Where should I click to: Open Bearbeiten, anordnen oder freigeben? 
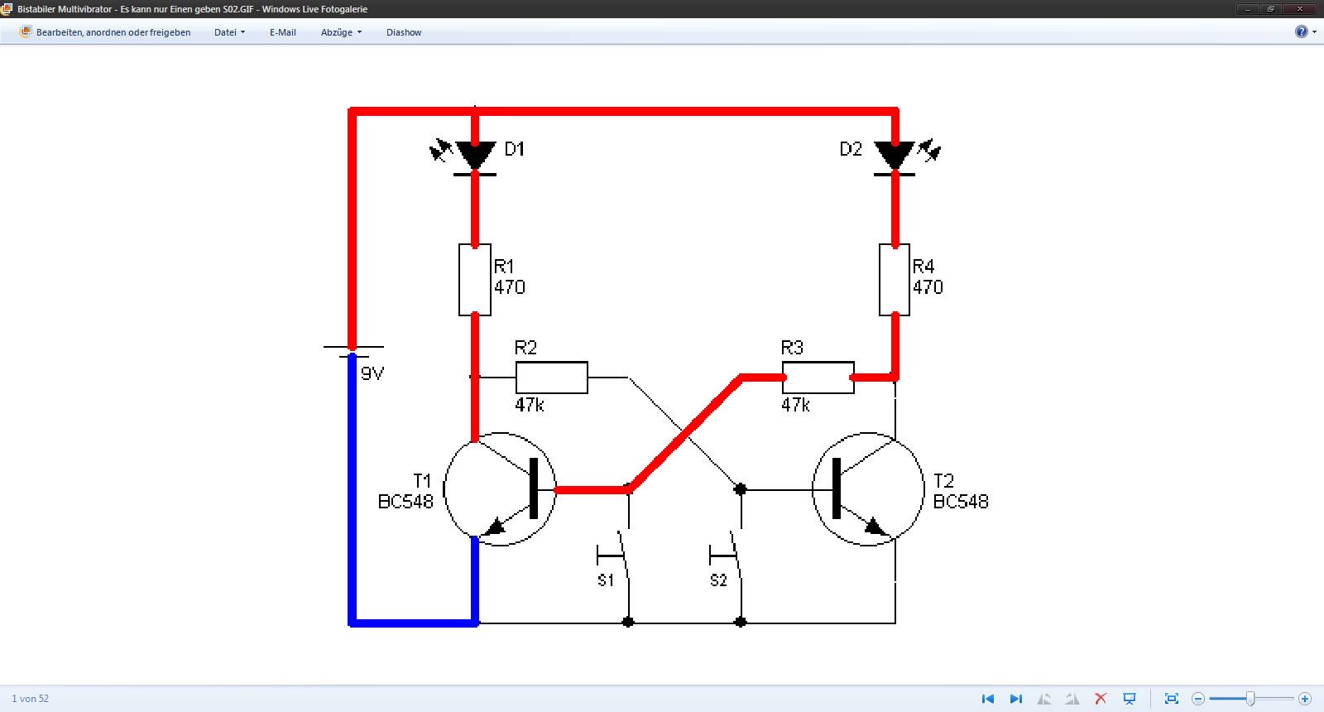coord(113,32)
